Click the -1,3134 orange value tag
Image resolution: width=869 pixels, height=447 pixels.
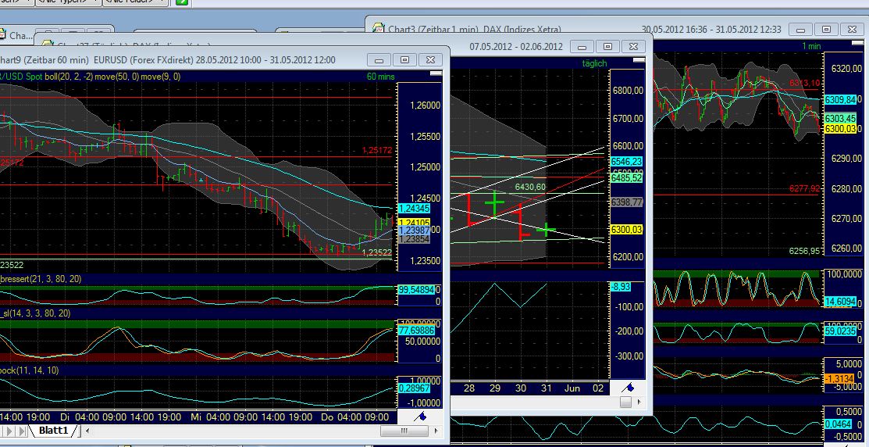[x=839, y=379]
